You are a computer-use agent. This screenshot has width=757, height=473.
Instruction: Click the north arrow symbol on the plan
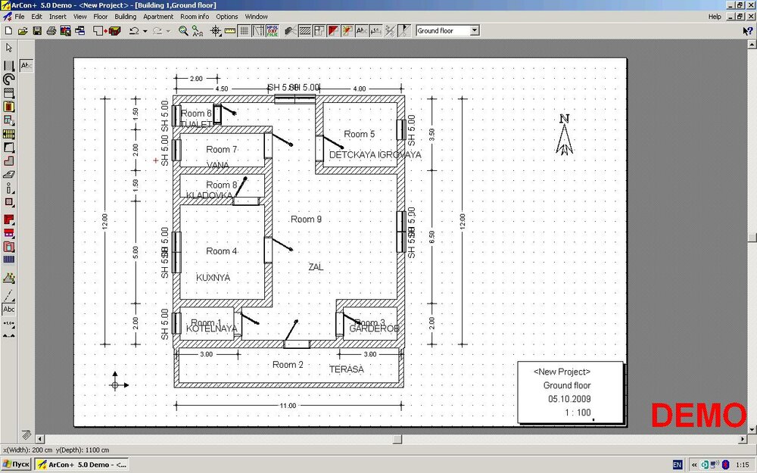pos(564,134)
